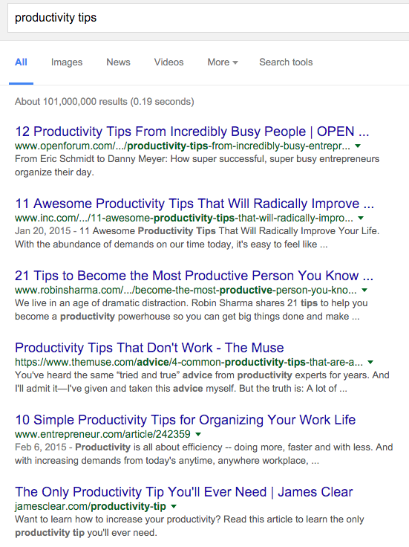The width and height of the screenshot is (409, 547).
Task: Select the All results tab
Action: [21, 62]
